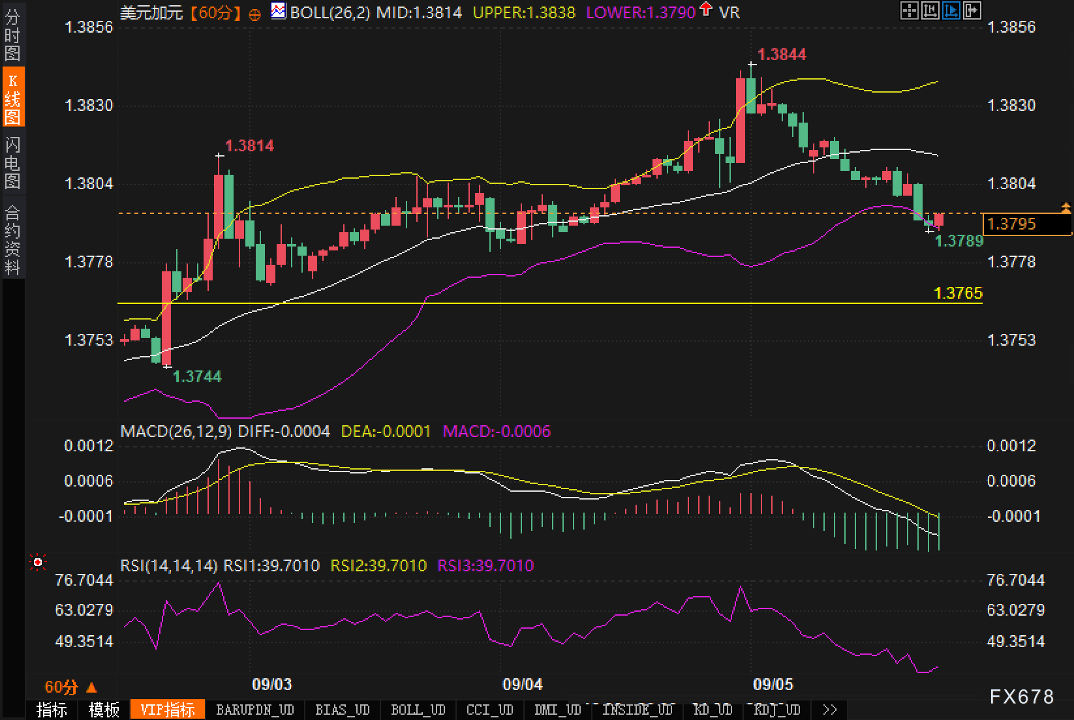This screenshot has width=1074, height=720.
Task: Open 合约资料 panel in the sidebar
Action: [x=12, y=239]
